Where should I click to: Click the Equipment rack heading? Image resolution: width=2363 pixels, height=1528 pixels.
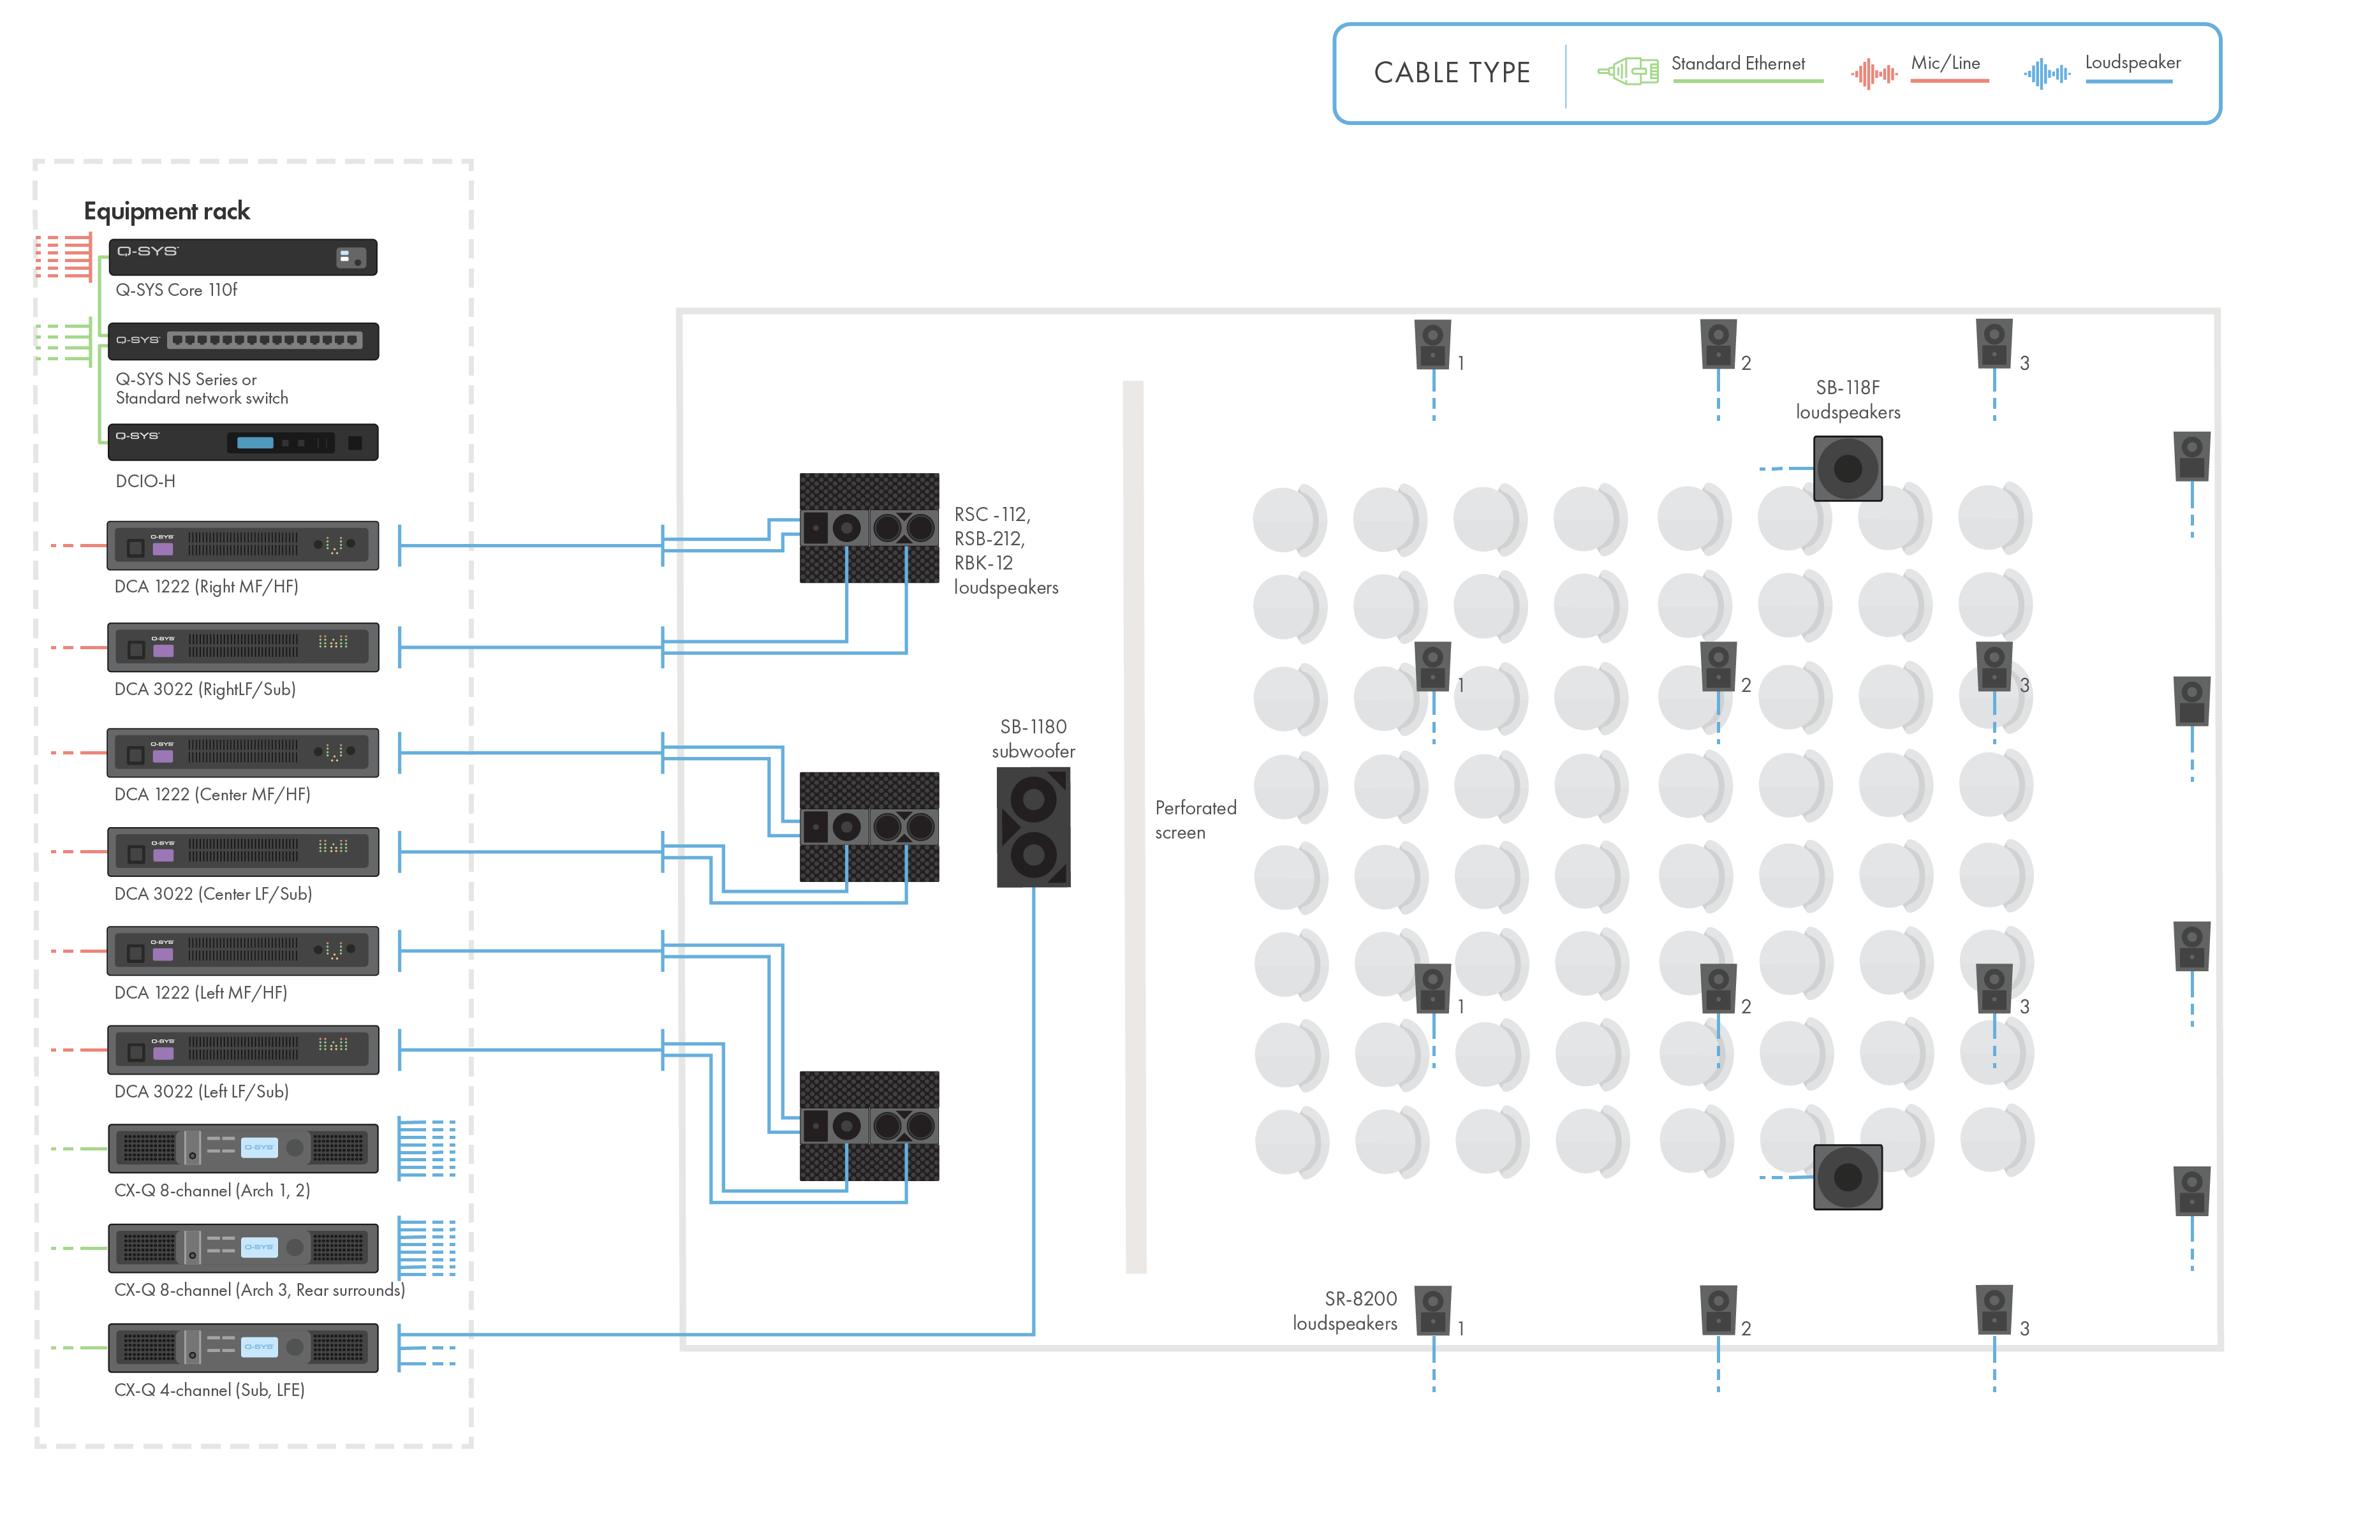[x=166, y=211]
